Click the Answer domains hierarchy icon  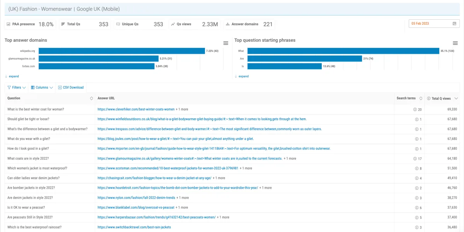tap(228, 24)
